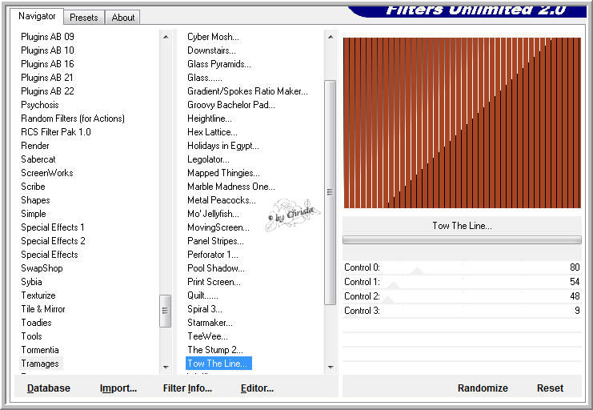Choose Holidays in Egypt... filter

223,146
